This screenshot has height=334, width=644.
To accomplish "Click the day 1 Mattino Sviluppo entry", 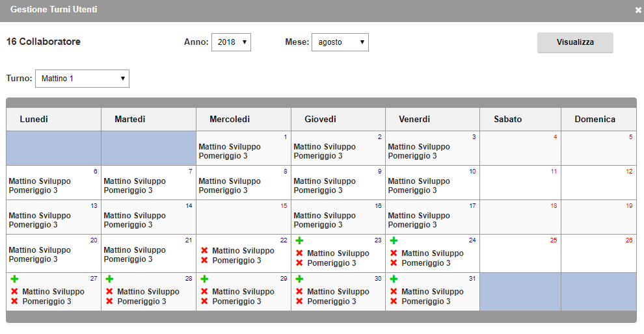I will click(230, 146).
